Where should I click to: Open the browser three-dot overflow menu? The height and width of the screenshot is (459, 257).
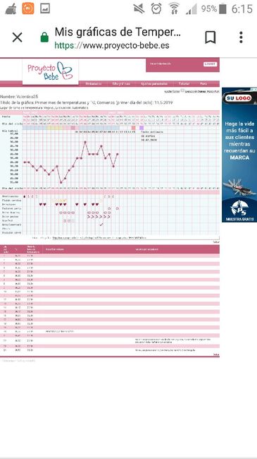click(x=241, y=37)
